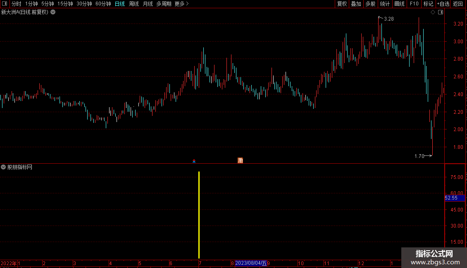This screenshot has width=467, height=268.
Task: Add stock via +自选 button
Action: tap(443, 4)
